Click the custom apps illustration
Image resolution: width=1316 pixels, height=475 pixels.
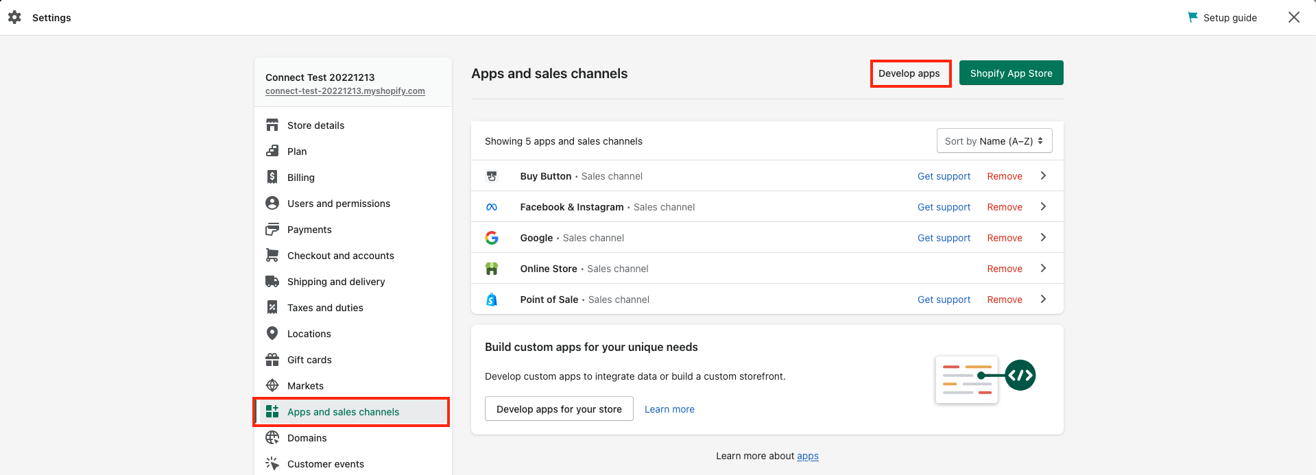(x=985, y=379)
